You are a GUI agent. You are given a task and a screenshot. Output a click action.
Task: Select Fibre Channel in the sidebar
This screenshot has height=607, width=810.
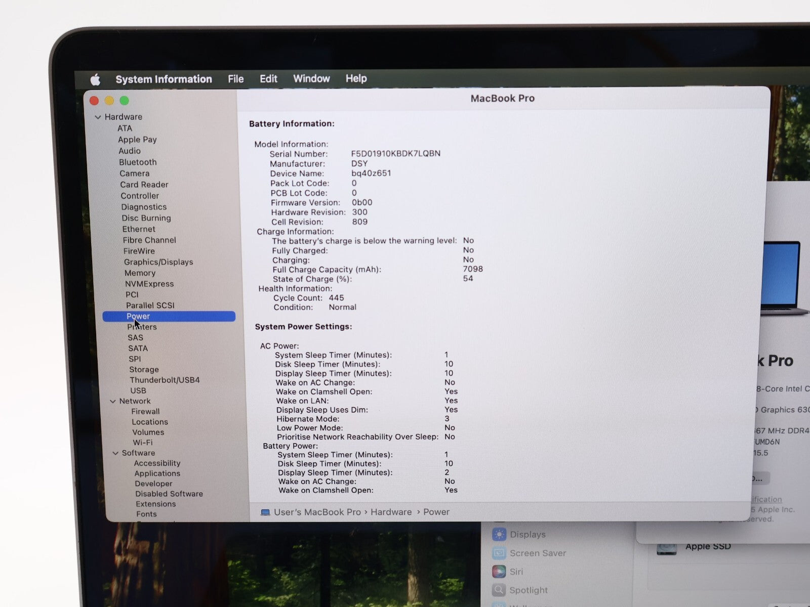(x=149, y=240)
